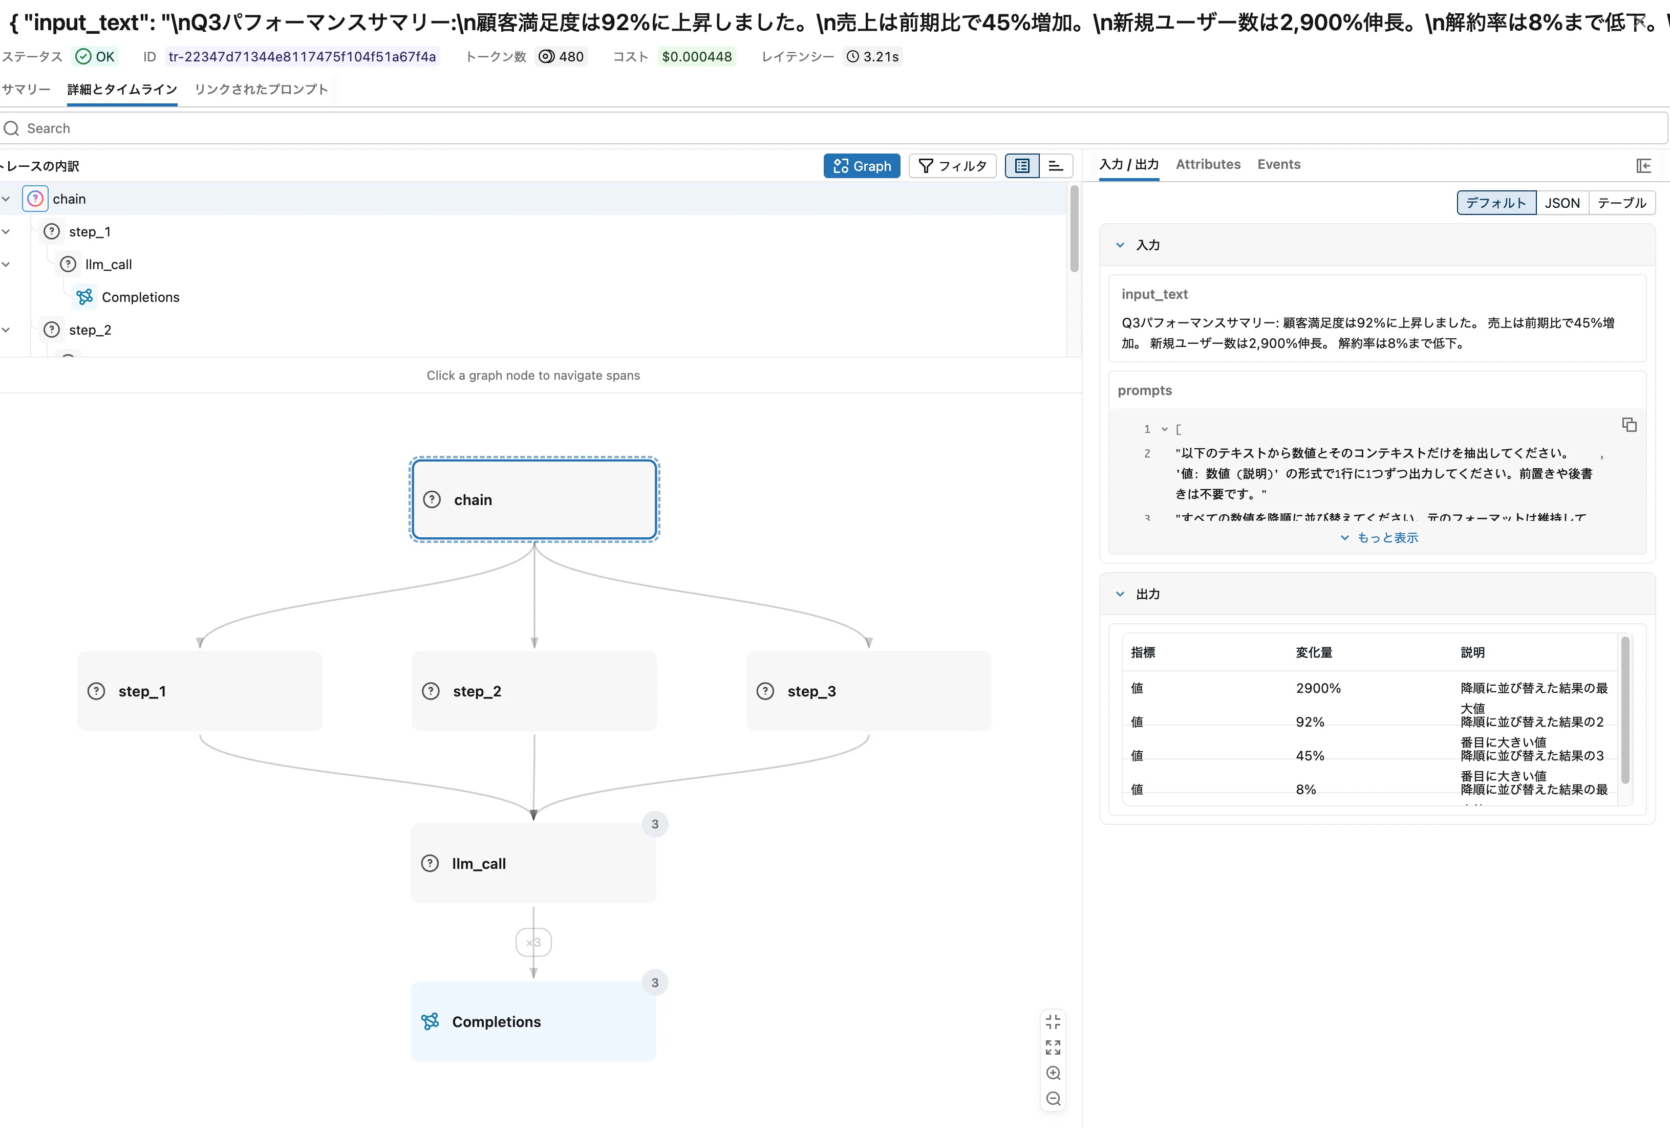The width and height of the screenshot is (1670, 1136).
Task: Select the chain graph node
Action: coord(534,500)
